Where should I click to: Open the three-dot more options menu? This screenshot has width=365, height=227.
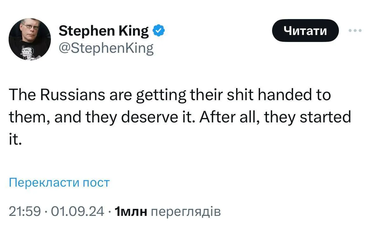pyautogui.click(x=355, y=30)
